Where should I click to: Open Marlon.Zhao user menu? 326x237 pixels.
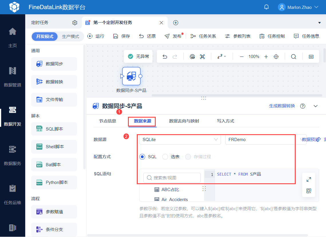(x=298, y=7)
